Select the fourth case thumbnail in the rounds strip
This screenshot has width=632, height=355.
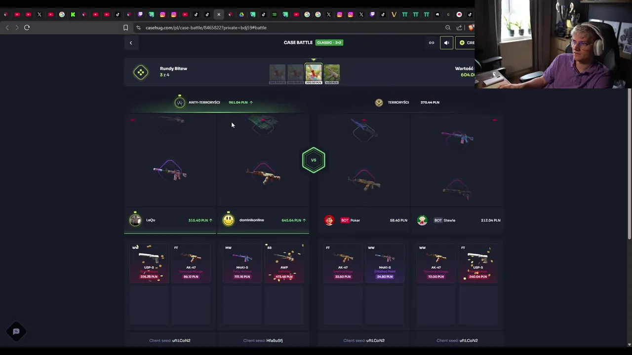[x=332, y=74]
